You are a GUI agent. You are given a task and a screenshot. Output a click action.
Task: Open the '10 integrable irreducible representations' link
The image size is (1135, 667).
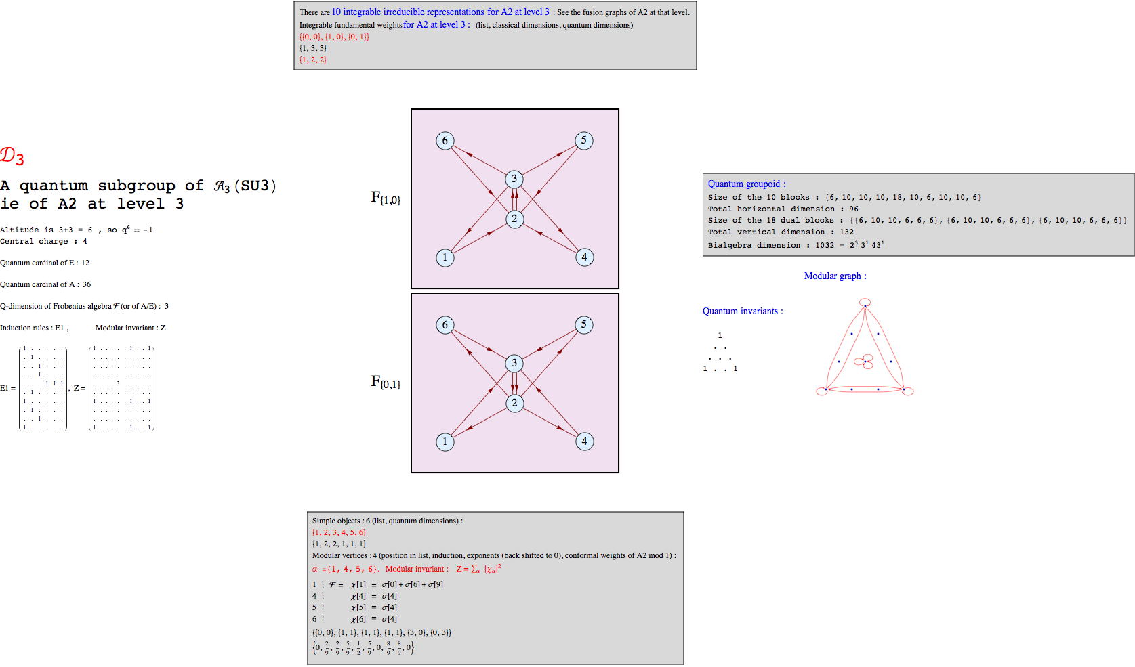(440, 12)
